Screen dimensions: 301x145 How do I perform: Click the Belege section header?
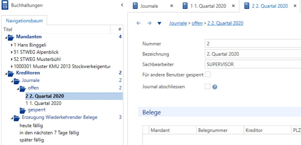point(220,112)
